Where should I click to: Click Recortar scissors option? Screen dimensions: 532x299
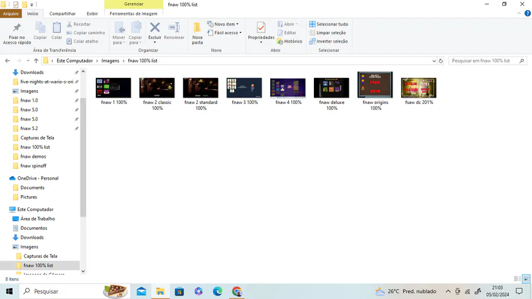click(79, 24)
